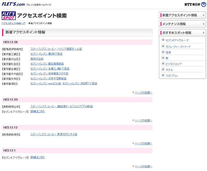Click 【長野県岡谷市】 region label

tap(11, 107)
